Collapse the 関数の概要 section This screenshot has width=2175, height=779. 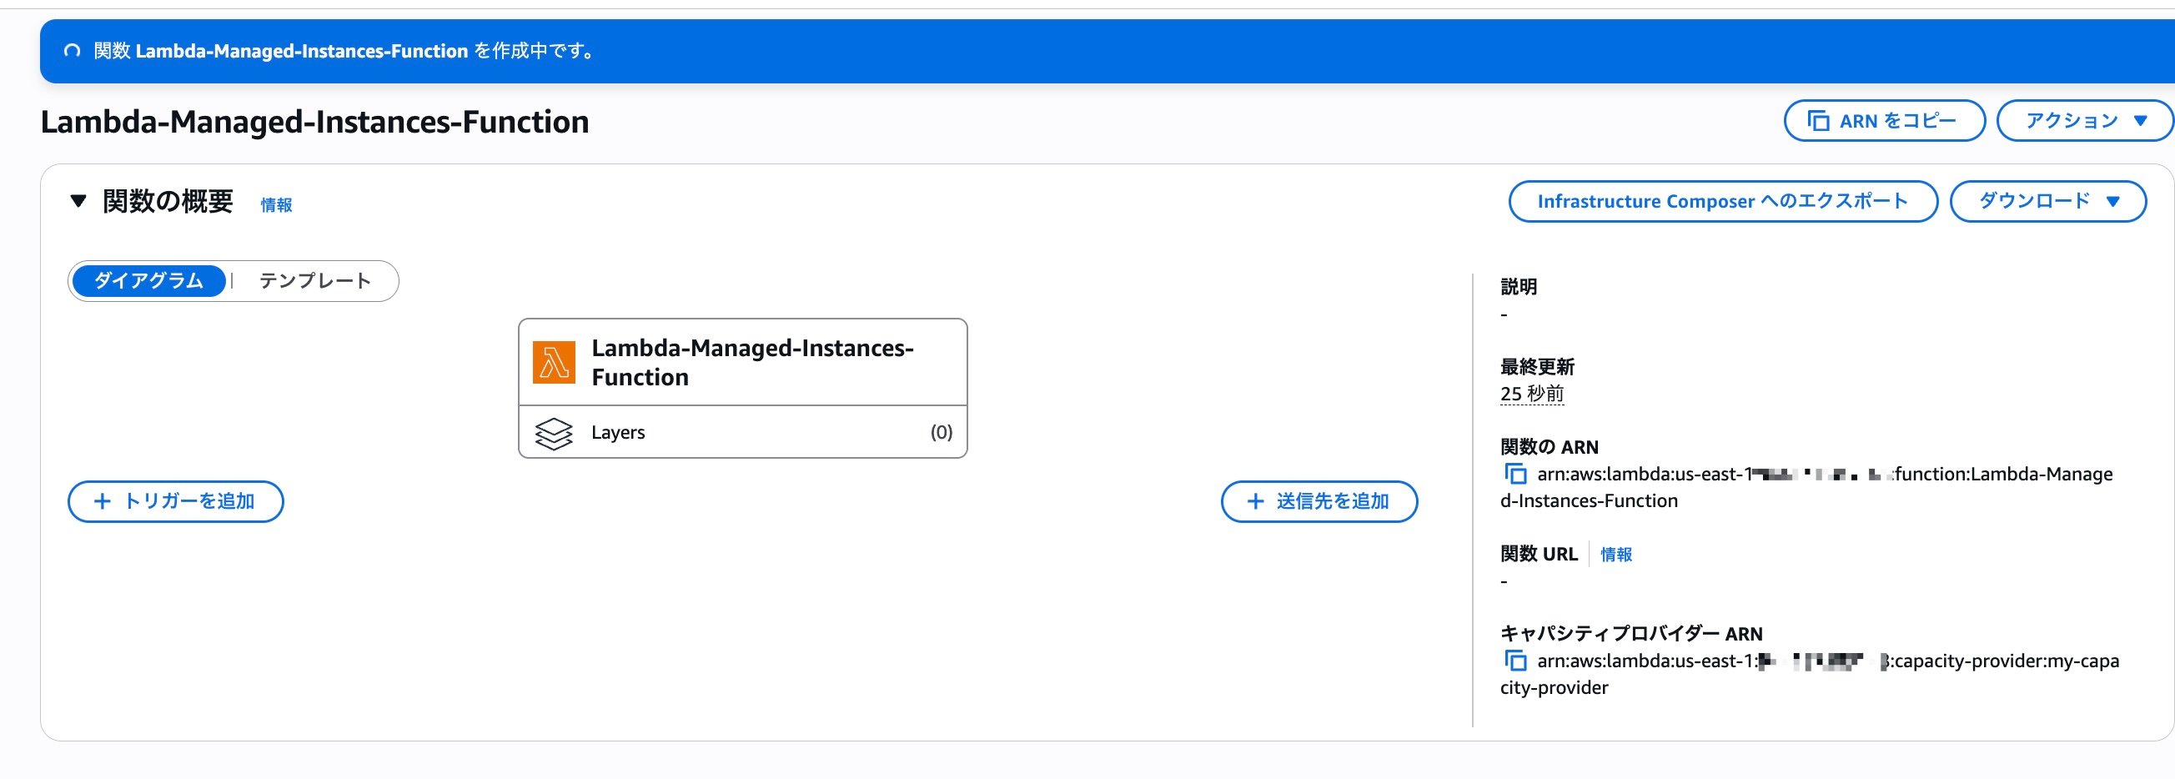(x=78, y=201)
